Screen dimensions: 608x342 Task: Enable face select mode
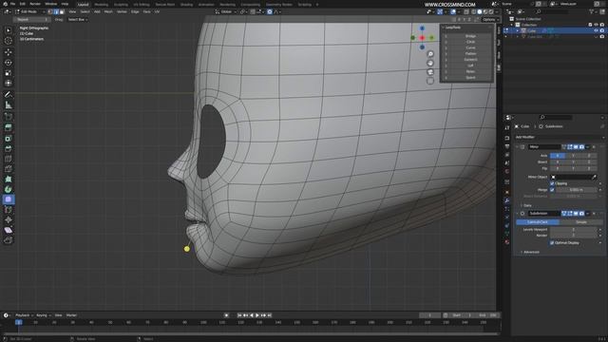62,12
